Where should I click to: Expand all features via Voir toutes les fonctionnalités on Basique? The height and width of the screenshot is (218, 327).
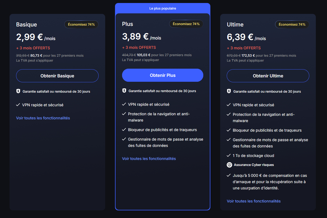pos(43,118)
